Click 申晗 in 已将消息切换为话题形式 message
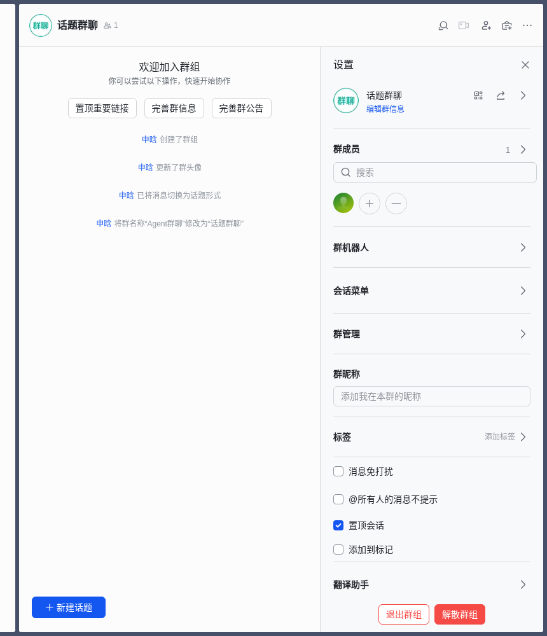547x636 pixels. (x=126, y=195)
